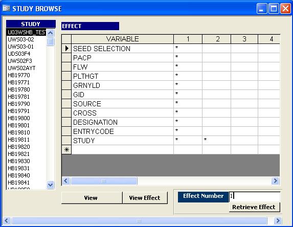Image resolution: width=293 pixels, height=227 pixels.
Task: Click the effect grid horizontal scrollbar thumb
Action: (x=104, y=181)
